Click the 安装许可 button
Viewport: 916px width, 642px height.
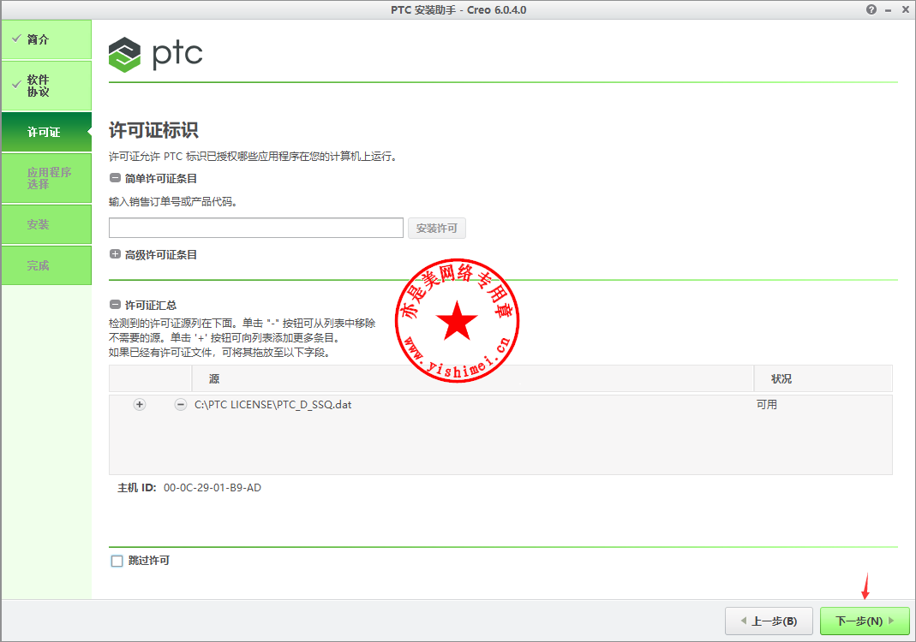tap(436, 229)
